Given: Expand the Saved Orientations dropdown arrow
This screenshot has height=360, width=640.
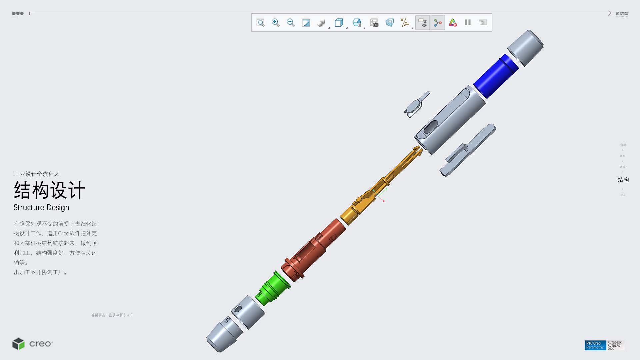Looking at the screenshot, I should [x=347, y=28].
